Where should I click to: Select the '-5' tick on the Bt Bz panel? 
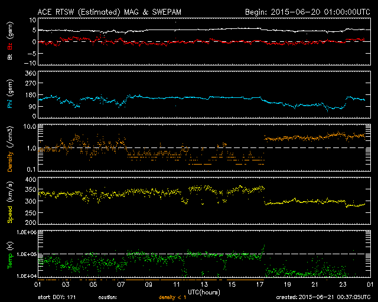tap(31, 54)
